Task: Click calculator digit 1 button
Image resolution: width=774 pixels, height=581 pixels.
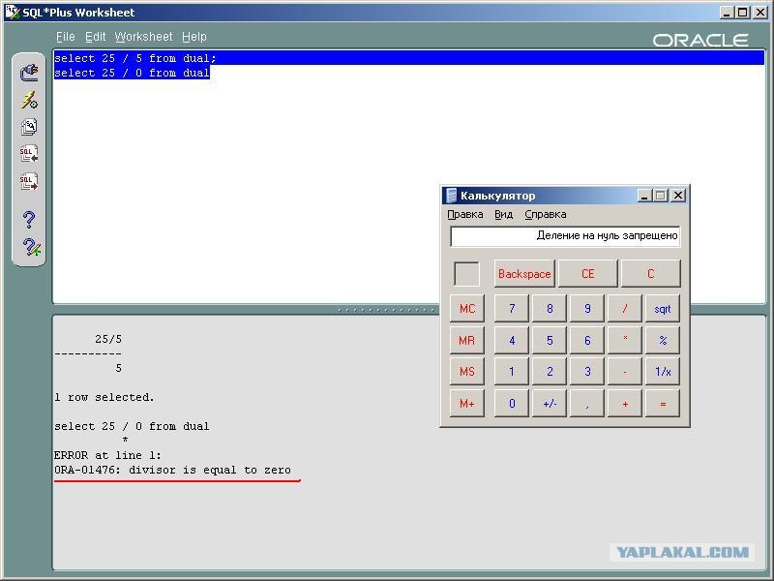Action: 512,372
